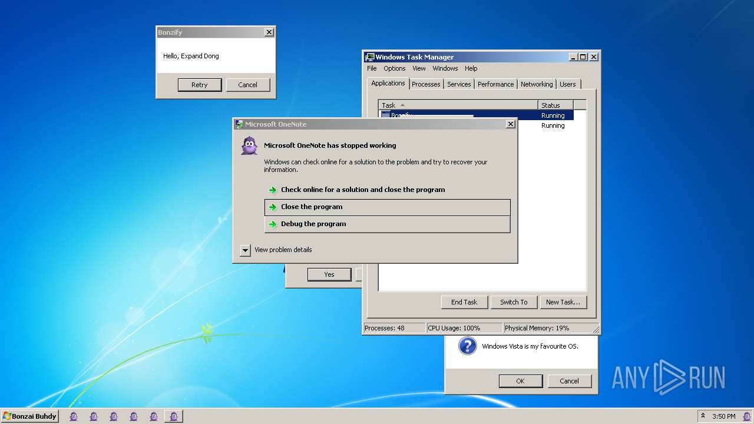This screenshot has height=424, width=754.
Task: Click End Task in Task Manager
Action: (x=464, y=302)
